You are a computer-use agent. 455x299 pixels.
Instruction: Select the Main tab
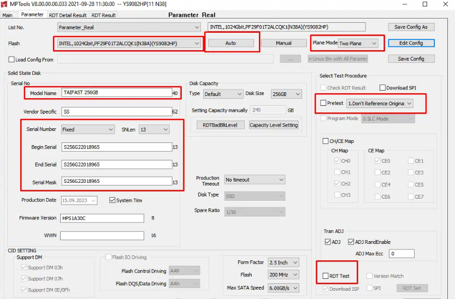click(8, 15)
